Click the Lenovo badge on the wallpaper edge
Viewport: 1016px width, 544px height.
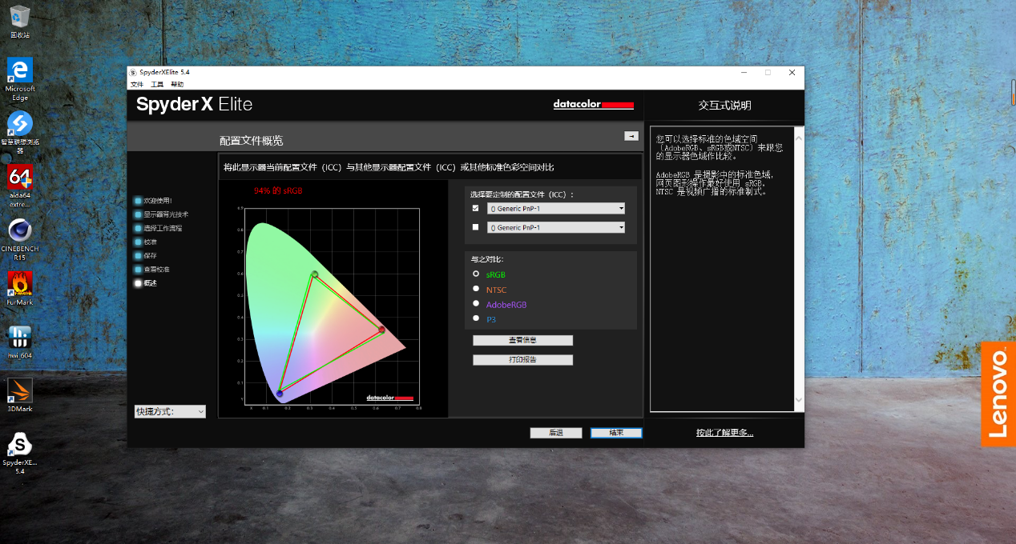pos(998,394)
